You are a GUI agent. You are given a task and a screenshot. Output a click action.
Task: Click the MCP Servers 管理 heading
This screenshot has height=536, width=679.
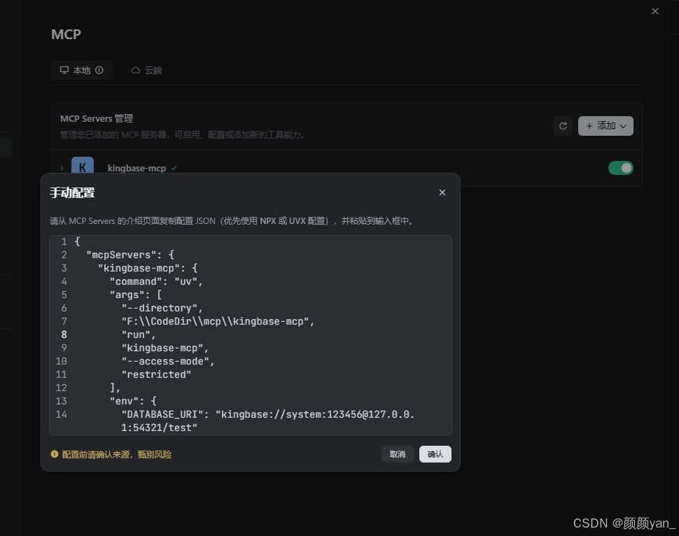click(97, 119)
